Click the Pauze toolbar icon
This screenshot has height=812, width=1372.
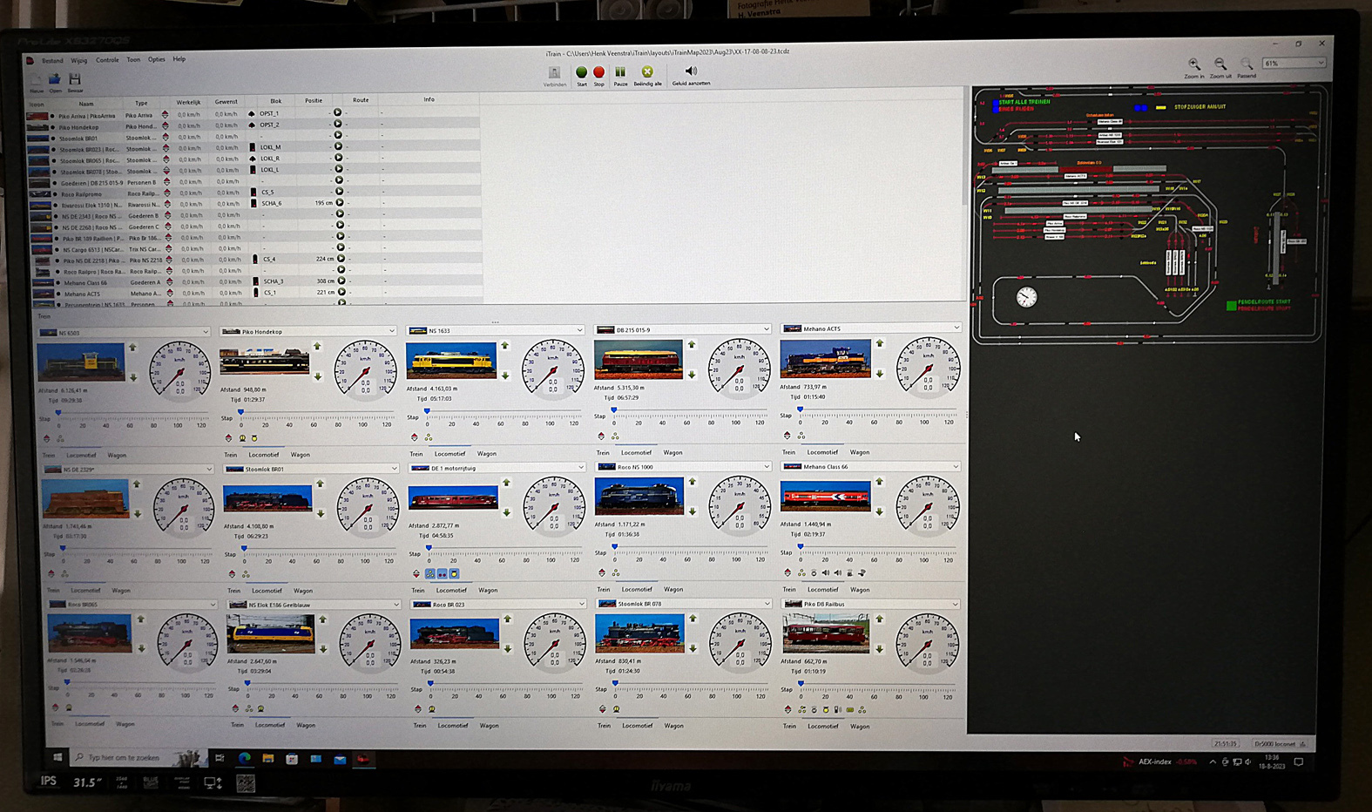[x=620, y=72]
